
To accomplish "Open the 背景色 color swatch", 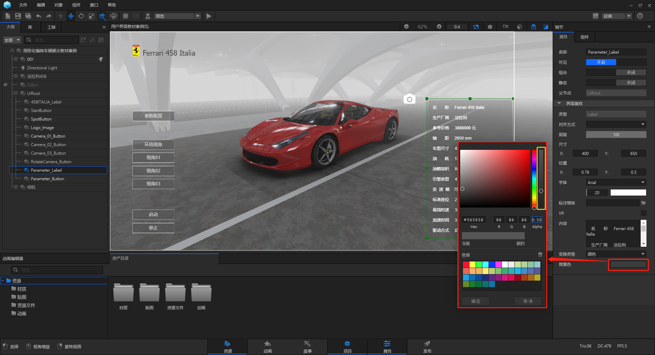I will (628, 264).
